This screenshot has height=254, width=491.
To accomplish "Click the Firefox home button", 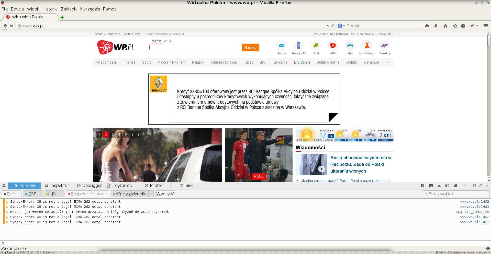I will click(x=445, y=26).
